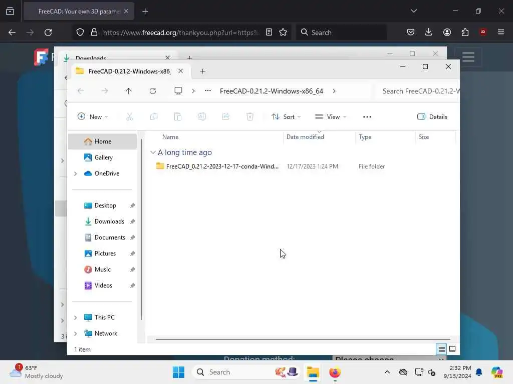
Task: Click the uBlock Origin extension icon
Action: 483,31
